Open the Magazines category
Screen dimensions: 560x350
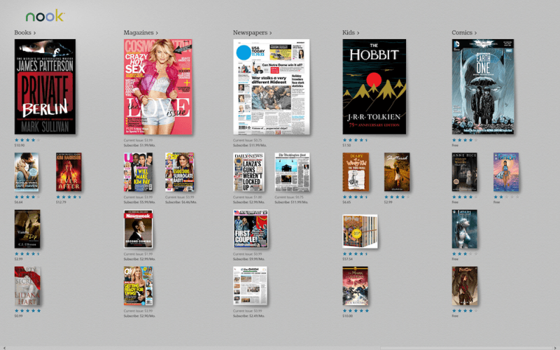point(141,32)
